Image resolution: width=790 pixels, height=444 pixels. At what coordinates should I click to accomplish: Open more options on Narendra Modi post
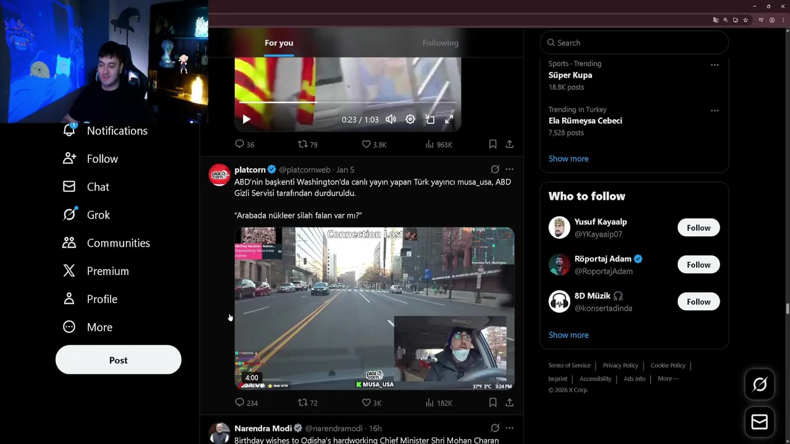[509, 428]
